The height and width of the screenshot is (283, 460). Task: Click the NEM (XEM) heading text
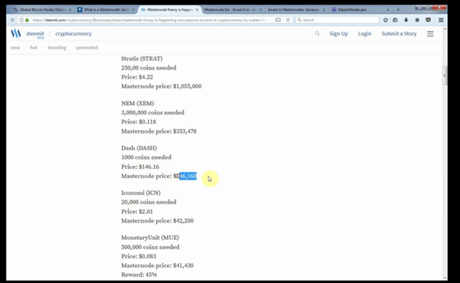137,103
